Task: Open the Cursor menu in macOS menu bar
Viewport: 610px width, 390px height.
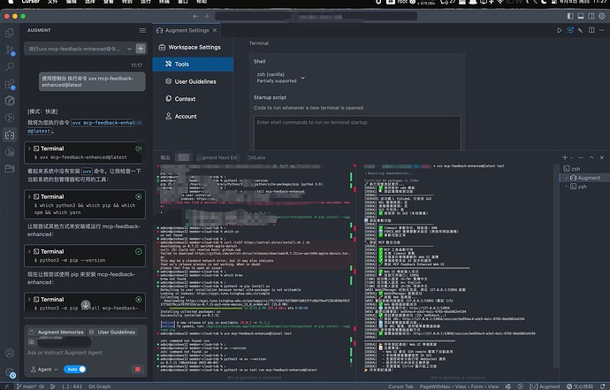Action: (x=30, y=2)
